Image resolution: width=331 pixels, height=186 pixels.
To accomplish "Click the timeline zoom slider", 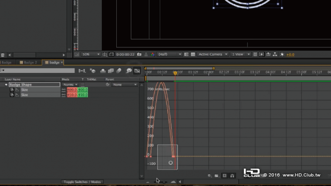I will (160, 182).
